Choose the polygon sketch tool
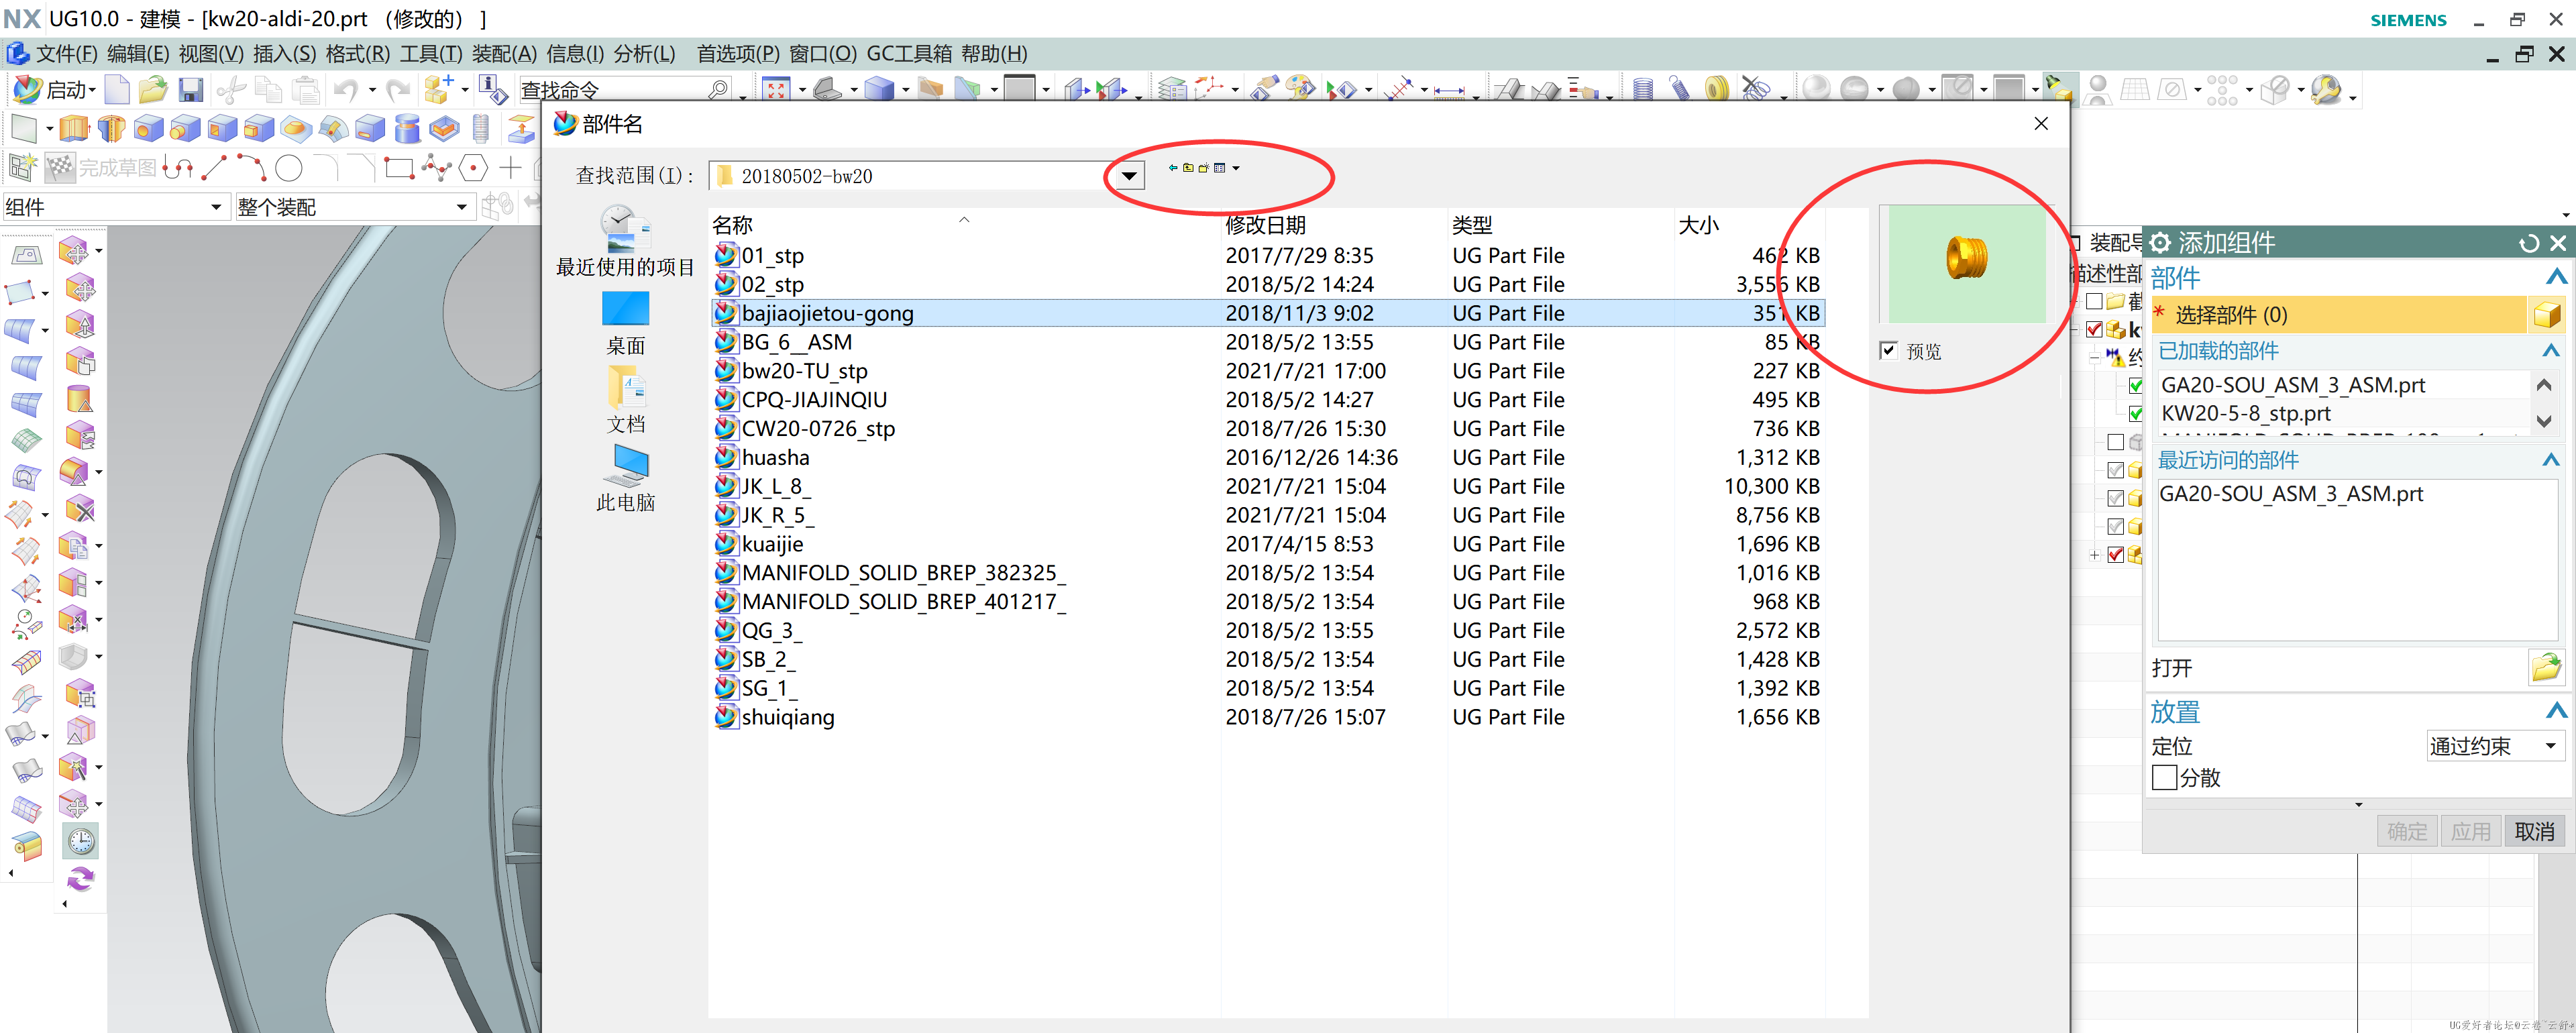The height and width of the screenshot is (1033, 2576). click(x=473, y=168)
